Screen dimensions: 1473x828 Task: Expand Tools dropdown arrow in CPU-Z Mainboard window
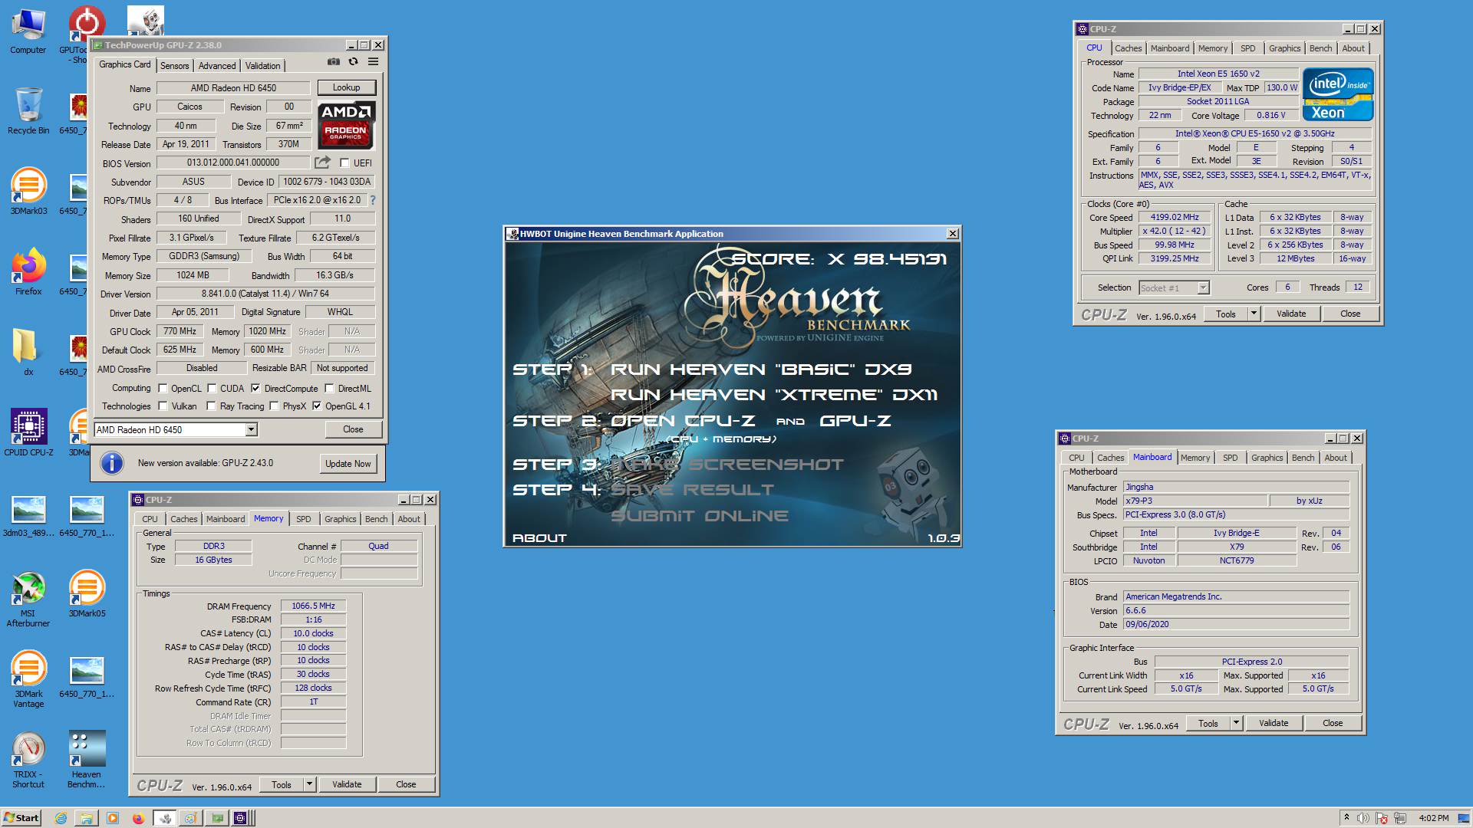click(1236, 723)
